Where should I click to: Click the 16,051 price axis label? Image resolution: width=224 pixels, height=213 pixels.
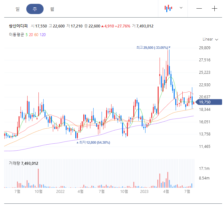[205, 122]
